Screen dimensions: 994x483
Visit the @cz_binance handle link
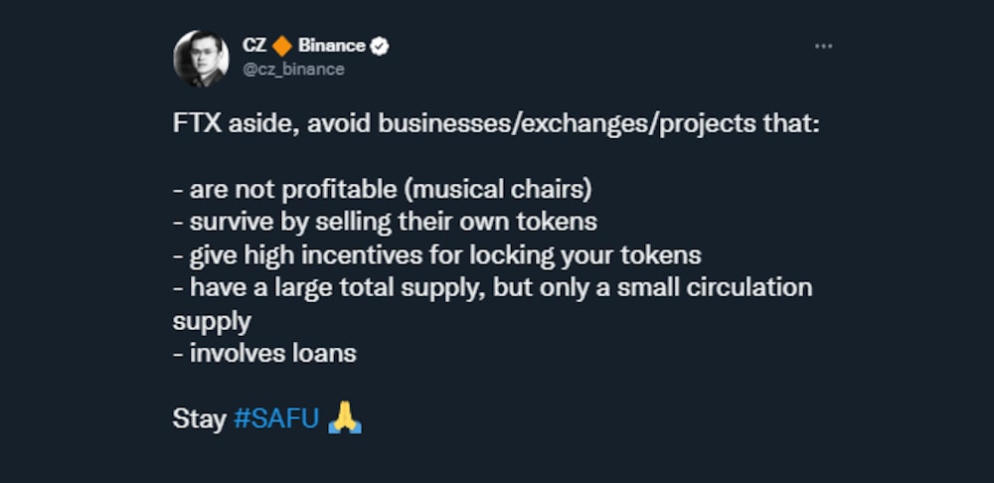coord(293,69)
